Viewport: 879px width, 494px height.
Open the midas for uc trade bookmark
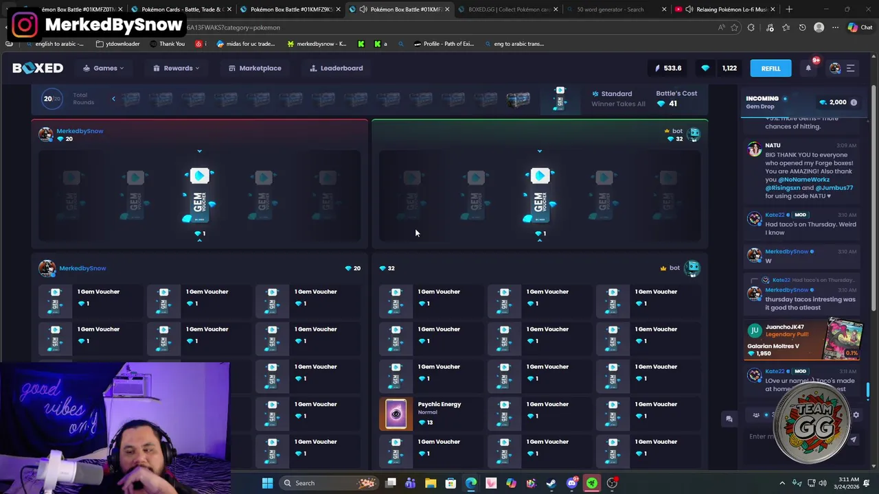click(246, 44)
